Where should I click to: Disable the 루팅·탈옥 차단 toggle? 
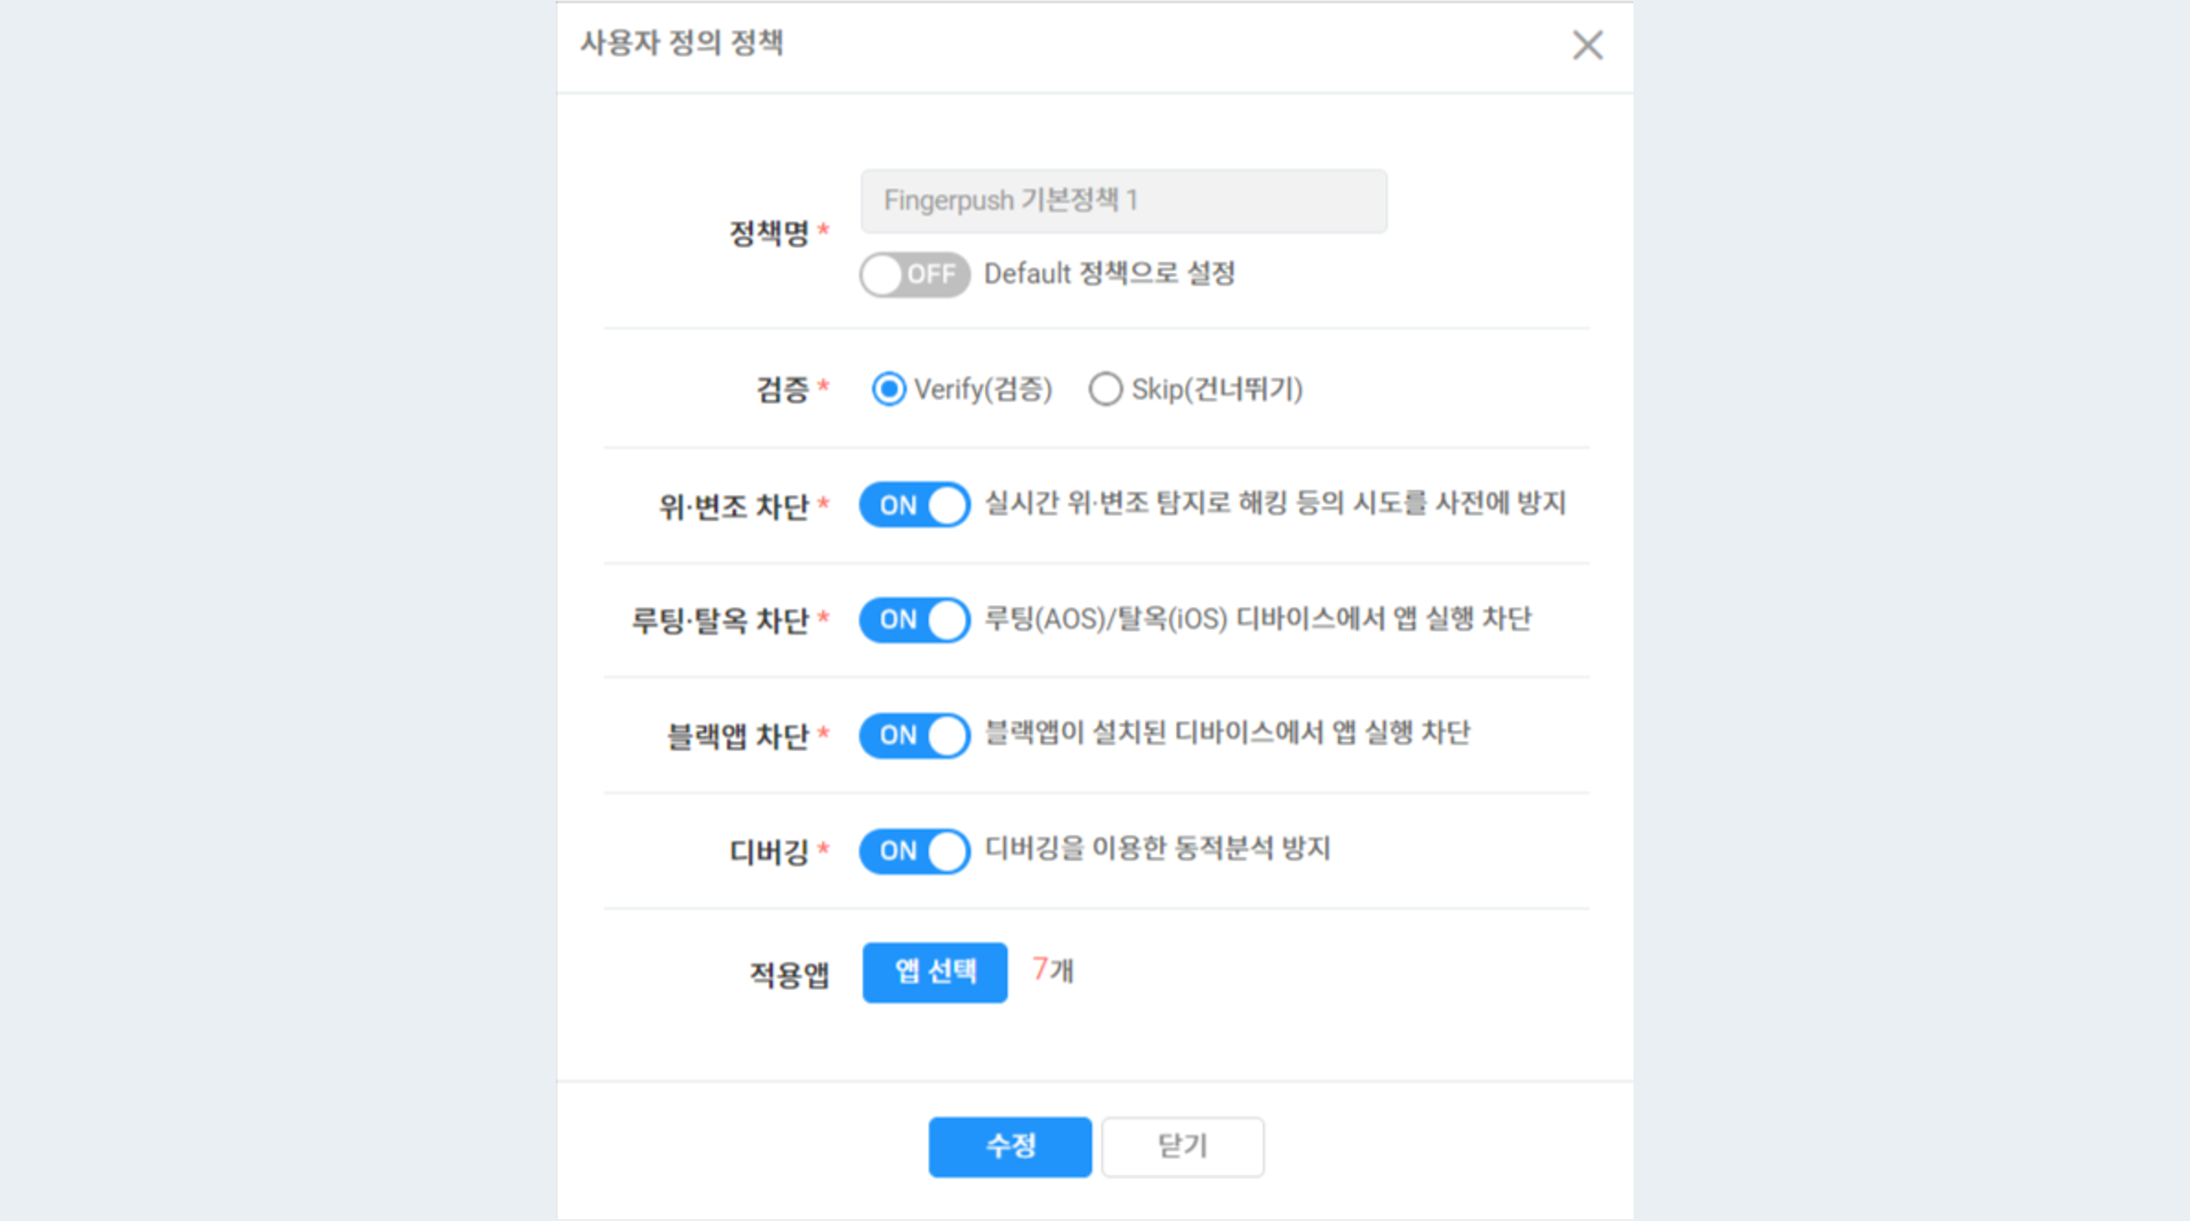coord(914,620)
